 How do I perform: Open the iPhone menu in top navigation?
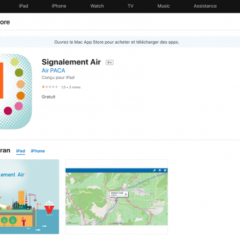coord(59,6)
